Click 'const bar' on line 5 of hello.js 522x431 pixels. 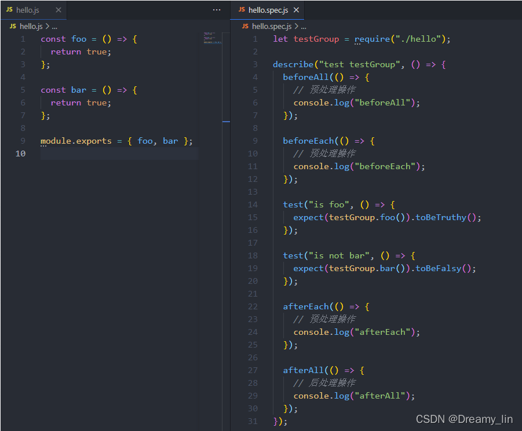[x=64, y=90]
